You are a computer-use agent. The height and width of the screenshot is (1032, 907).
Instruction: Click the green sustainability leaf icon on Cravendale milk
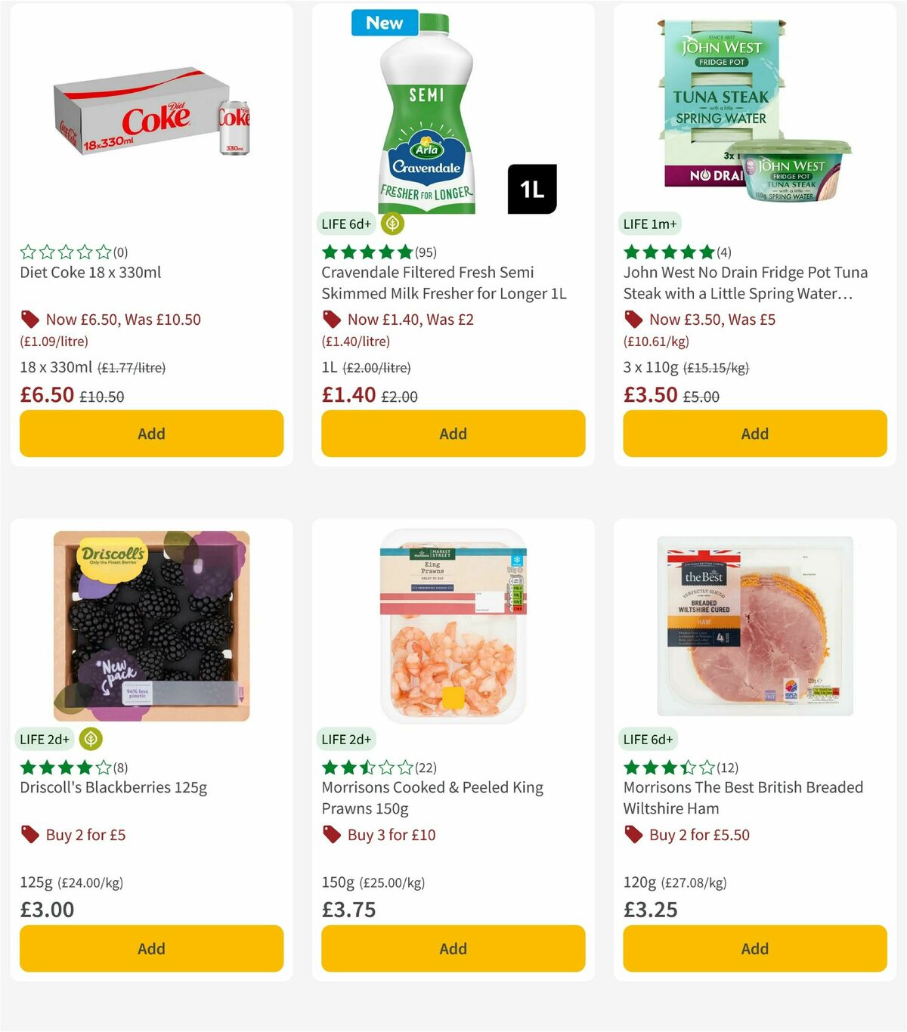[x=392, y=224]
